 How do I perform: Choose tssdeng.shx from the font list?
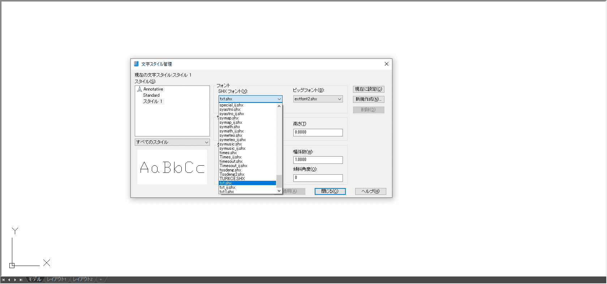(x=247, y=170)
